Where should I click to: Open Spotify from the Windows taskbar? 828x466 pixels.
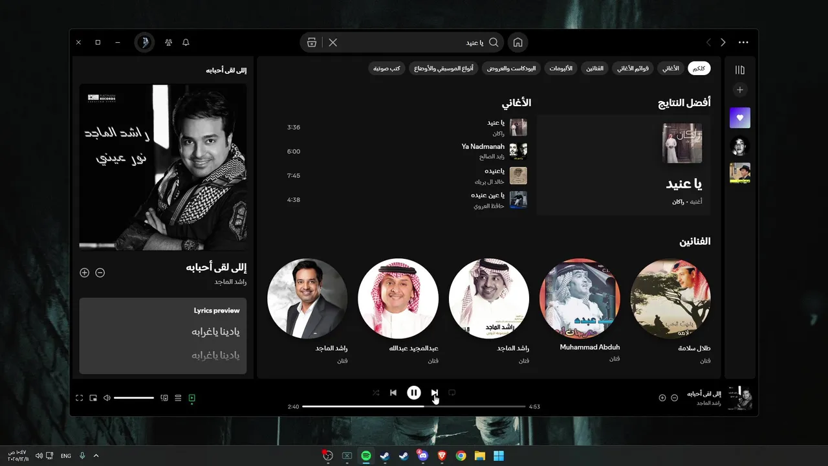pos(365,456)
